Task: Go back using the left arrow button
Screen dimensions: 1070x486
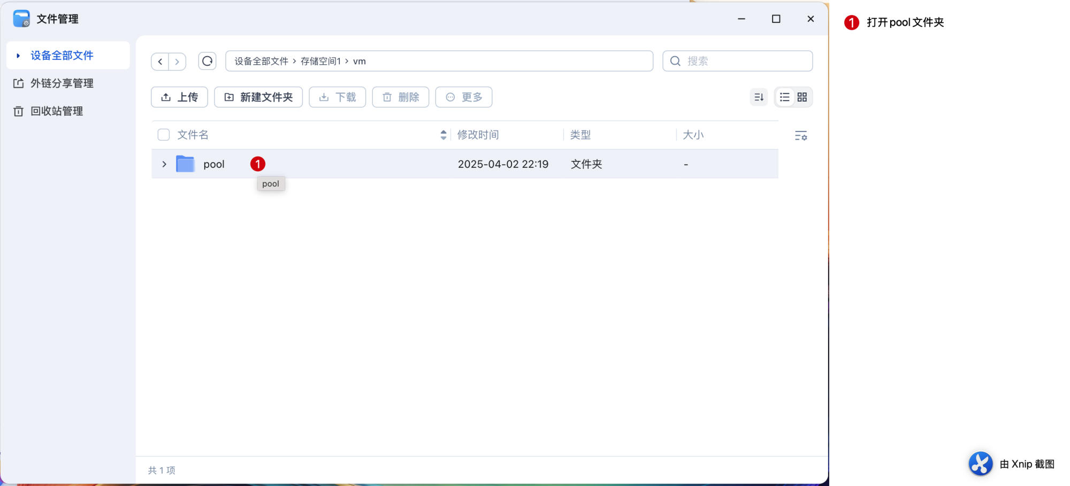Action: pyautogui.click(x=160, y=61)
